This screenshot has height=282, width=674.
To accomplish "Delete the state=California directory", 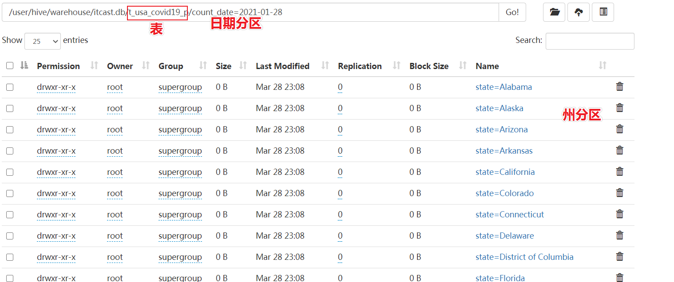I will [x=620, y=172].
